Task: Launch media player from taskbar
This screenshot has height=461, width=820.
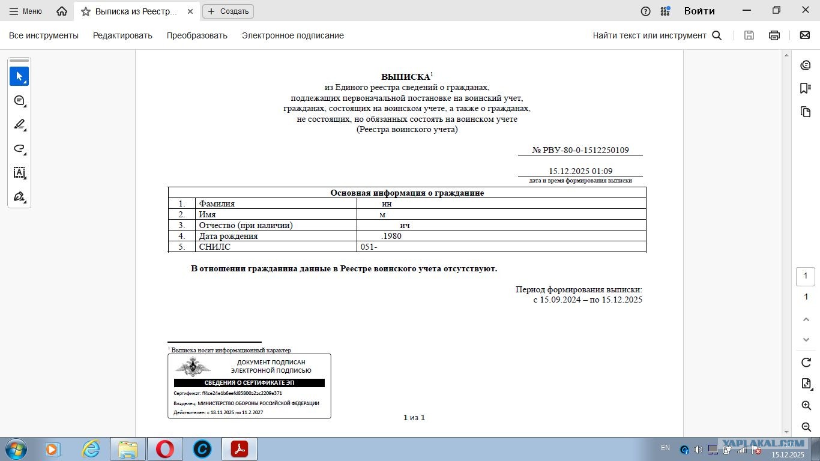Action: (52, 449)
